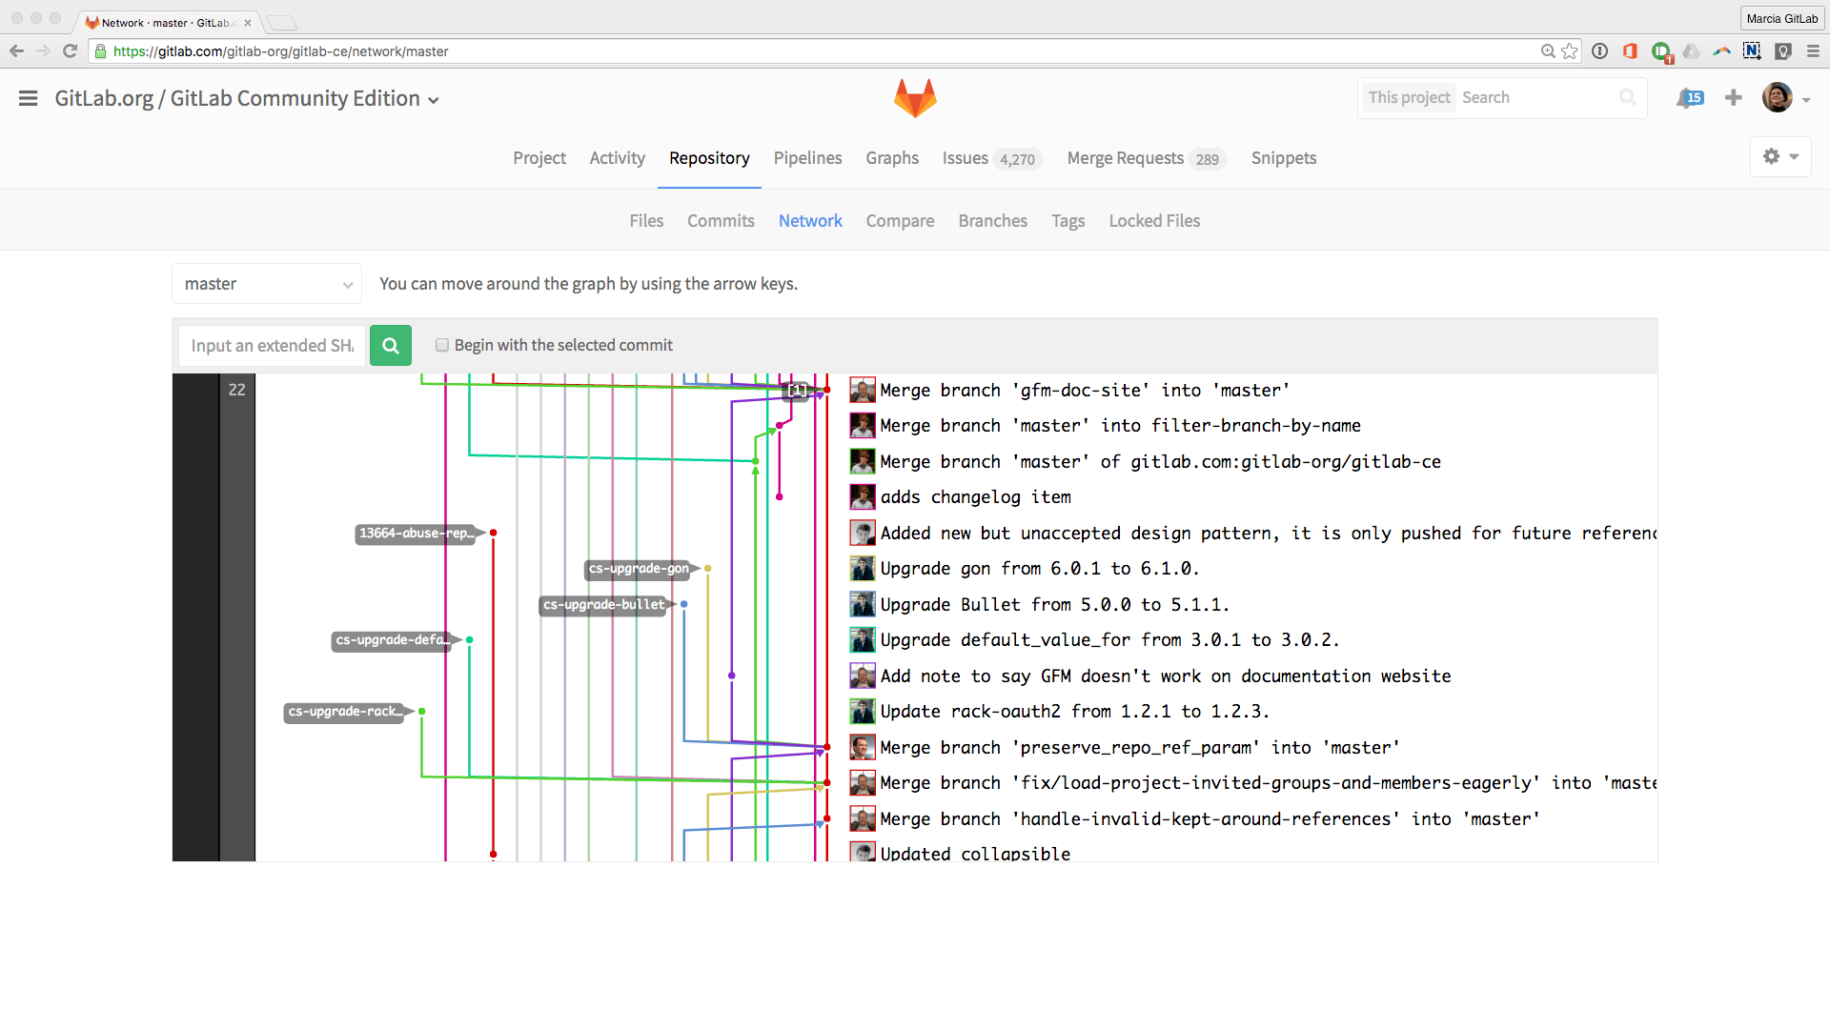This screenshot has height=1029, width=1830.
Task: Open the Graphs tab
Action: [892, 158]
